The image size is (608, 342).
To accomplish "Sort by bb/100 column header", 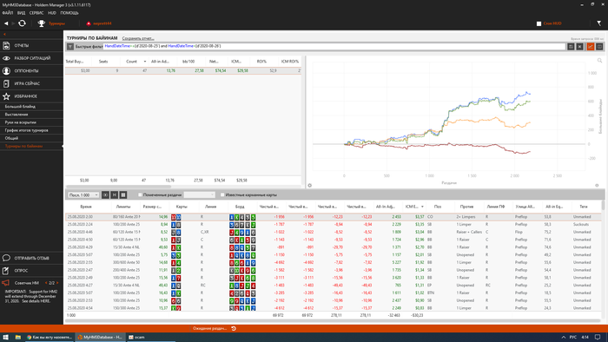I will coord(188,62).
